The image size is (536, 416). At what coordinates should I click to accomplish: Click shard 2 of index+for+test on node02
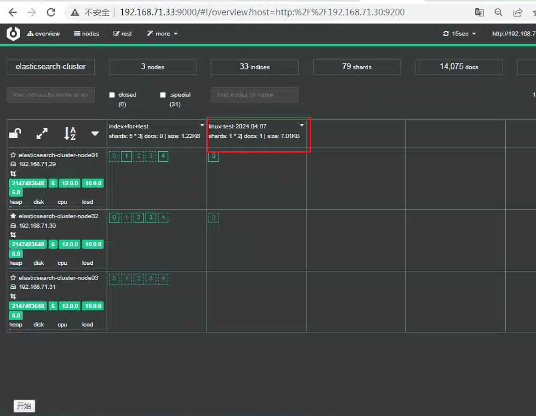138,218
